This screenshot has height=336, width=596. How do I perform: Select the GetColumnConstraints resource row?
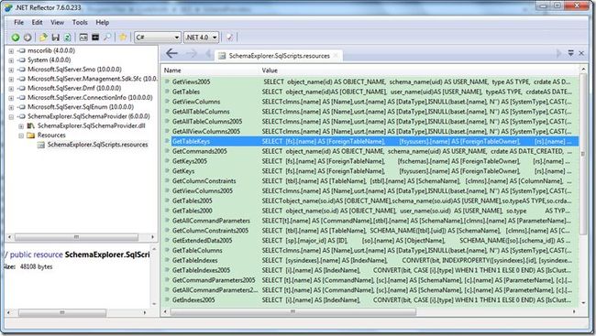tap(371, 180)
